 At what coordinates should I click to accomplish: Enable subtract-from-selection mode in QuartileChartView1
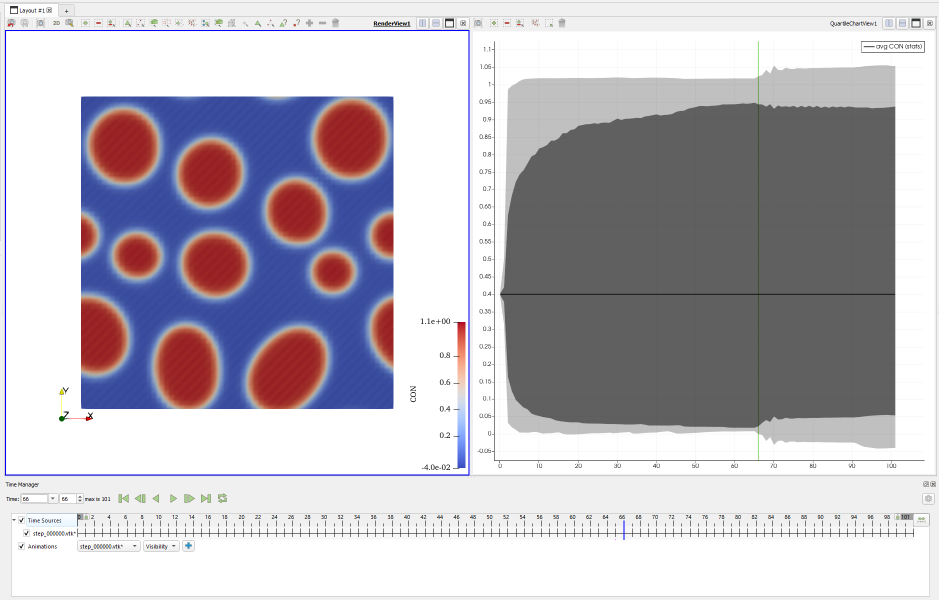(507, 23)
